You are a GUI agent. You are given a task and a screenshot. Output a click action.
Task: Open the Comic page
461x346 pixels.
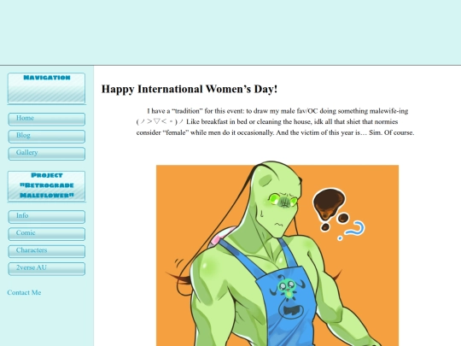pyautogui.click(x=46, y=234)
